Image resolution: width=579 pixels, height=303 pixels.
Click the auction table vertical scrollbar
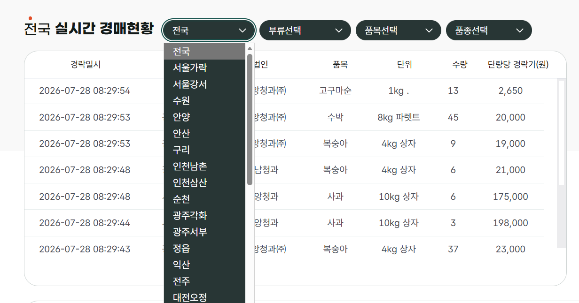coord(561,163)
